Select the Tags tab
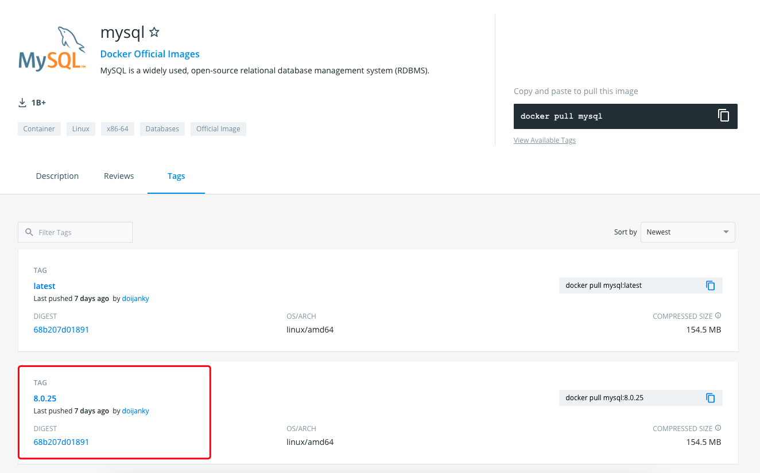This screenshot has width=760, height=473. click(x=176, y=176)
